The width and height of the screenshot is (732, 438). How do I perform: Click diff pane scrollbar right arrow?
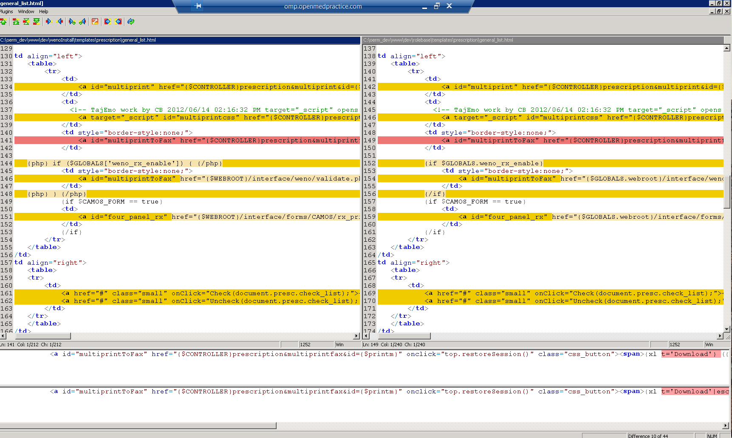point(726,426)
